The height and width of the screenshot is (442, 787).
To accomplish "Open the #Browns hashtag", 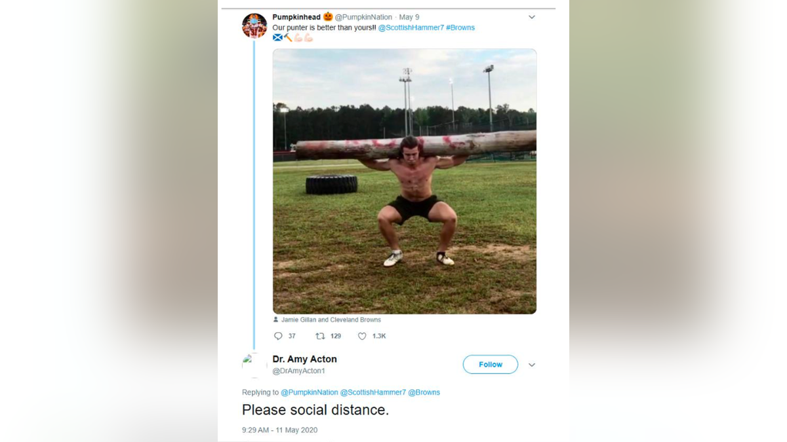I will click(x=460, y=28).
